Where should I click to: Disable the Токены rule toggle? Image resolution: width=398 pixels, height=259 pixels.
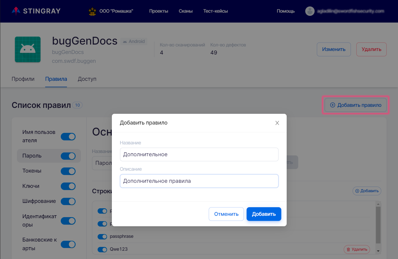68,171
